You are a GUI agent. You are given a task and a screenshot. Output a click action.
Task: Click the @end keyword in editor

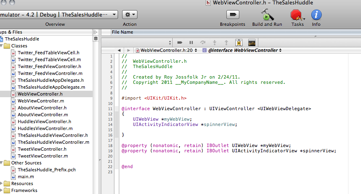pos(127,166)
